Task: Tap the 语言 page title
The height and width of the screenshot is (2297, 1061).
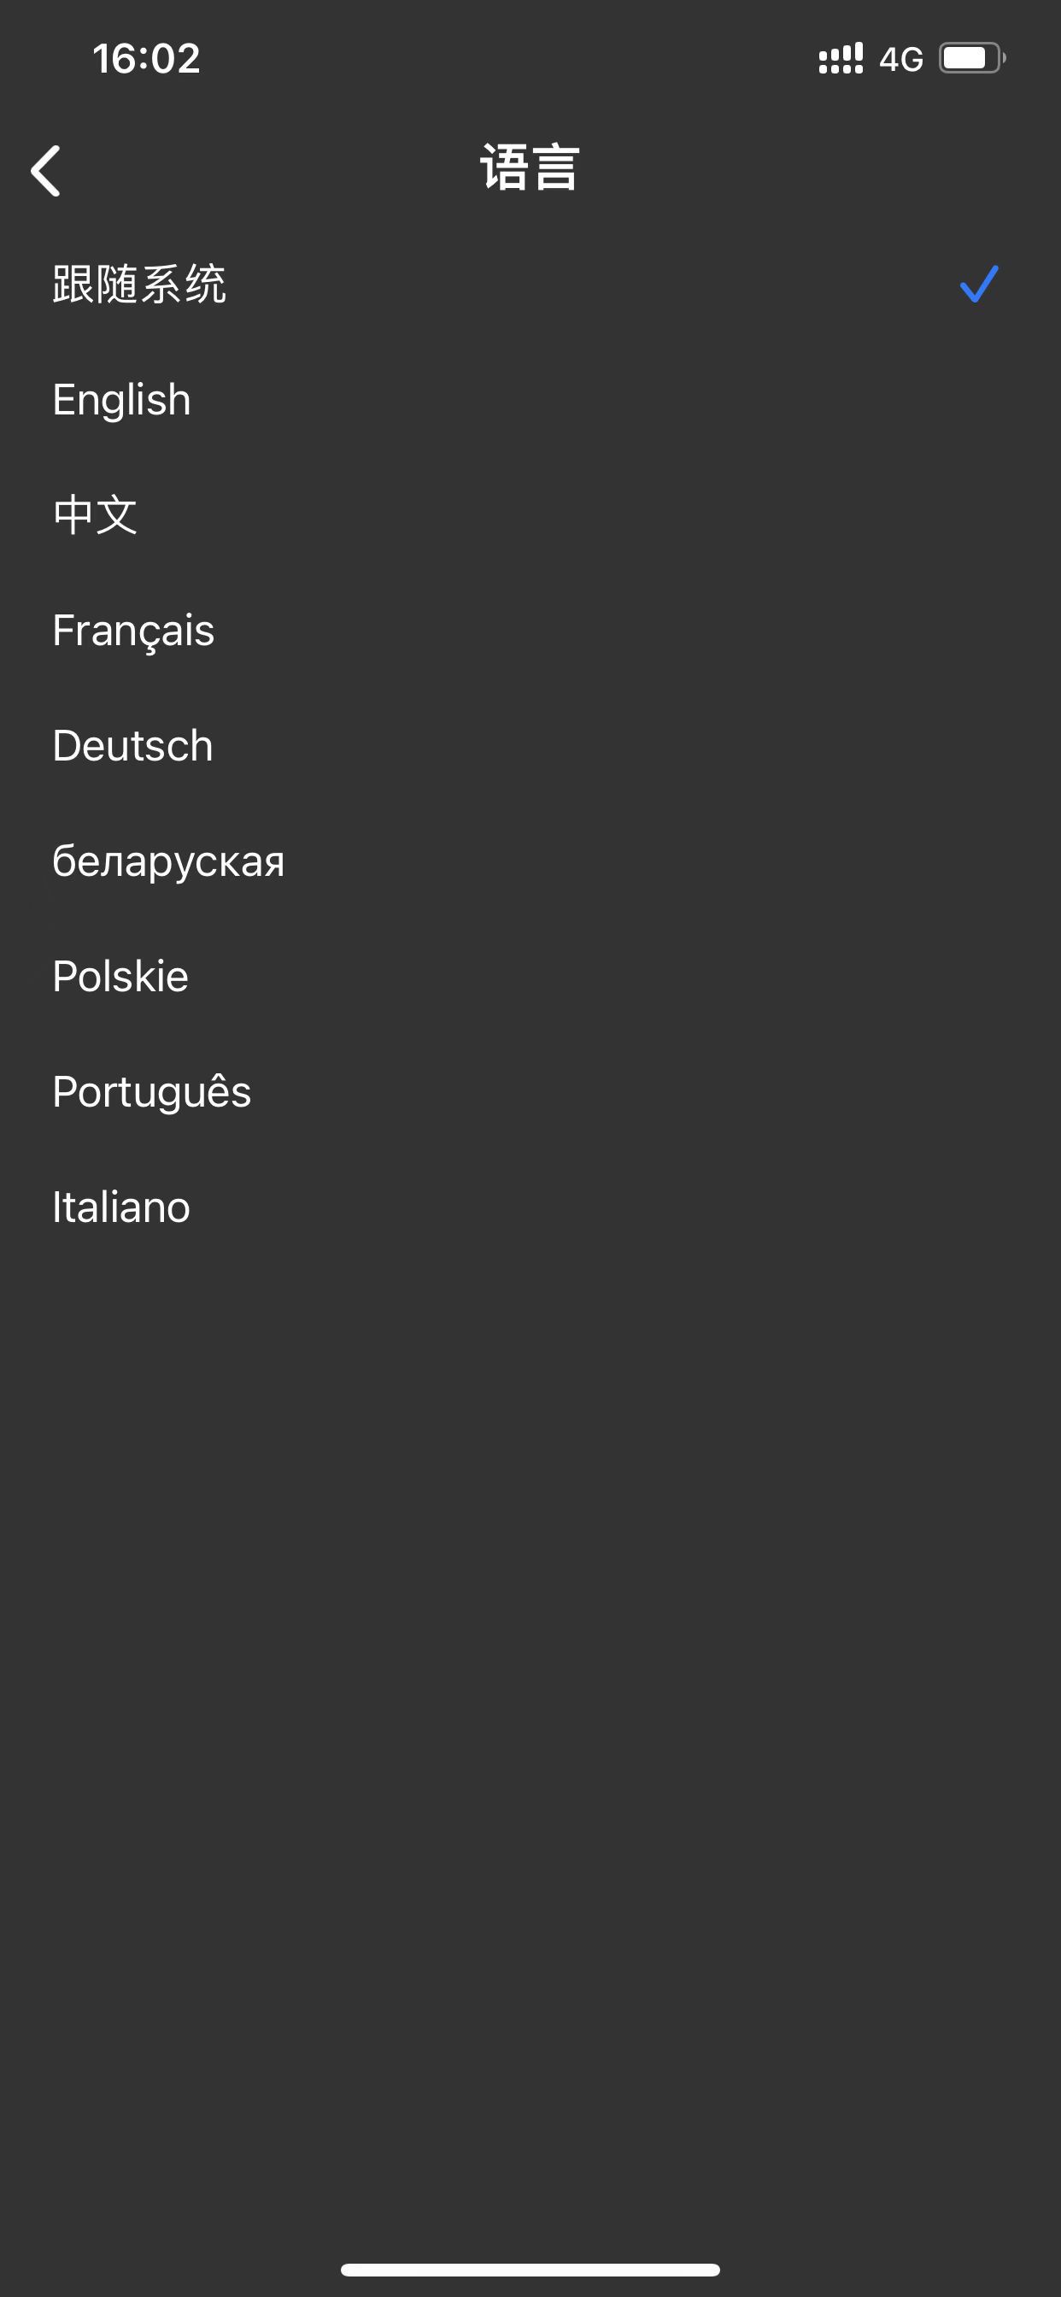Action: (x=530, y=167)
